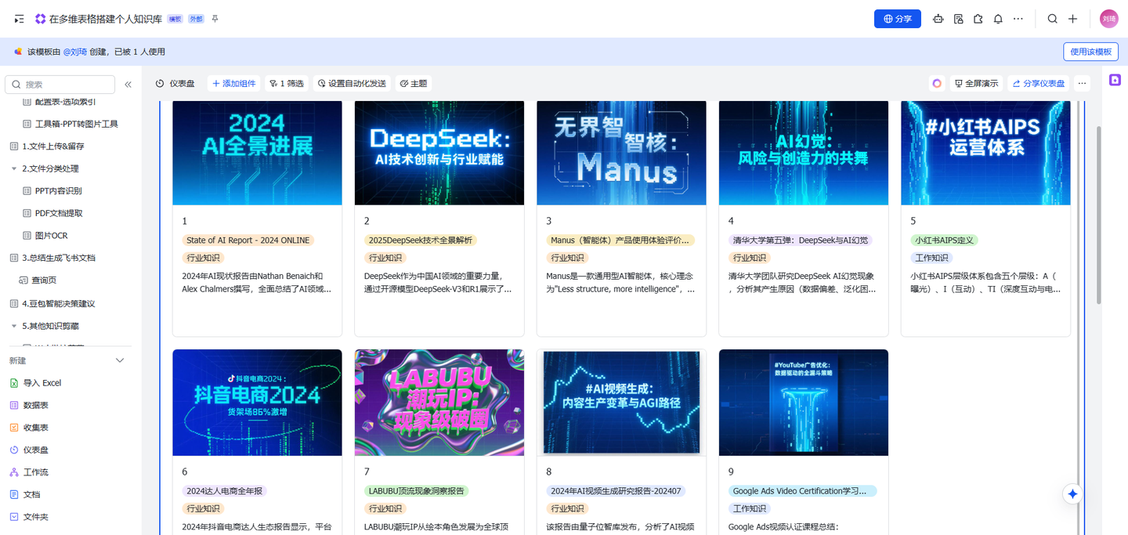Select PDF文档提取 in the sidebar

tap(59, 213)
